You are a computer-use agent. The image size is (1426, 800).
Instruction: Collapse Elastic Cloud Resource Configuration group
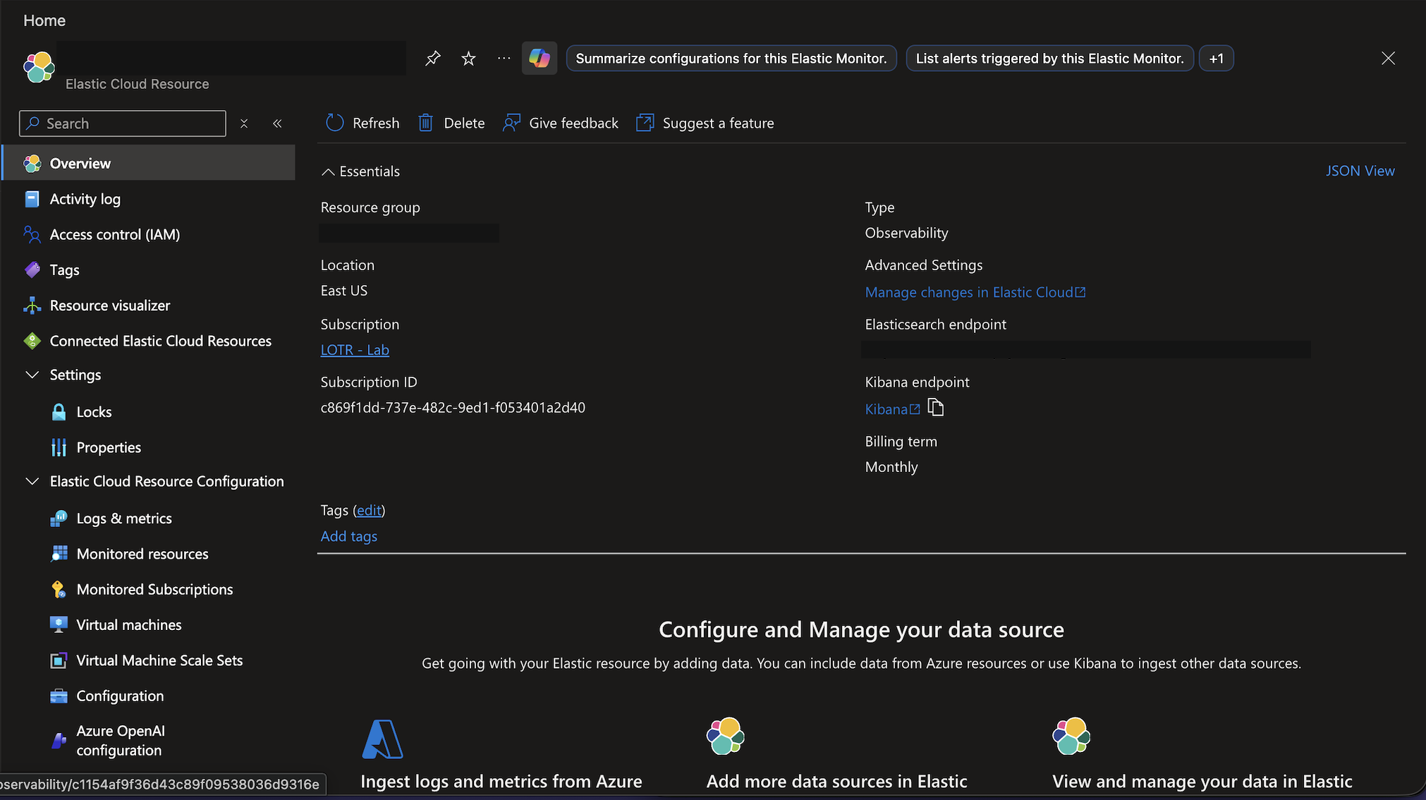click(x=32, y=481)
